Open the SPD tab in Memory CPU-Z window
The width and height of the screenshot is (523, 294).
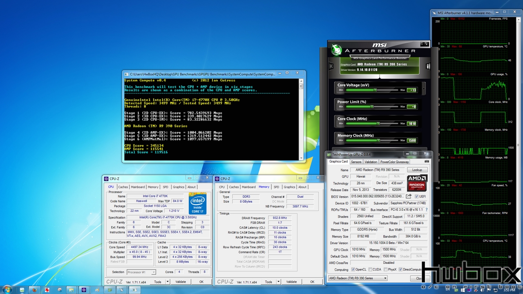(276, 187)
